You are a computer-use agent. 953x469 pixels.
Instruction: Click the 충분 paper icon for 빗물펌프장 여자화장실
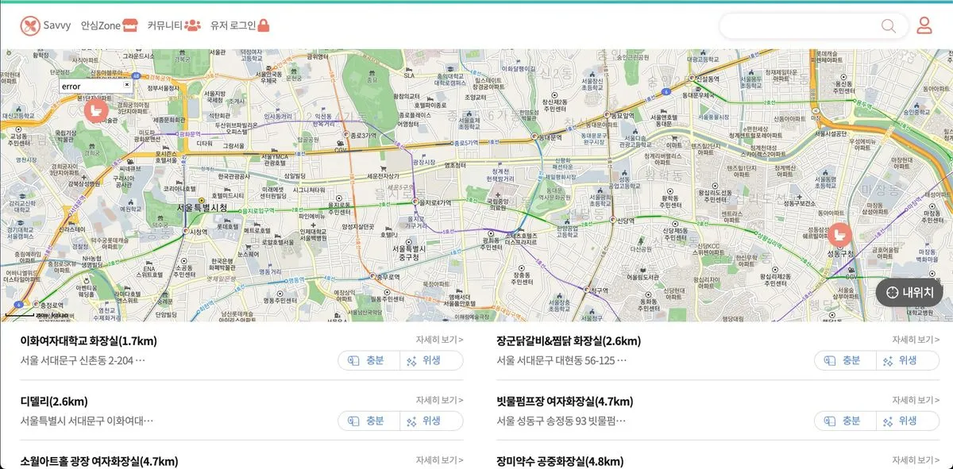click(828, 421)
